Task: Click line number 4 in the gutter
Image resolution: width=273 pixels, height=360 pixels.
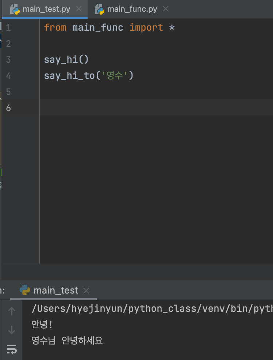Action: click(x=8, y=76)
